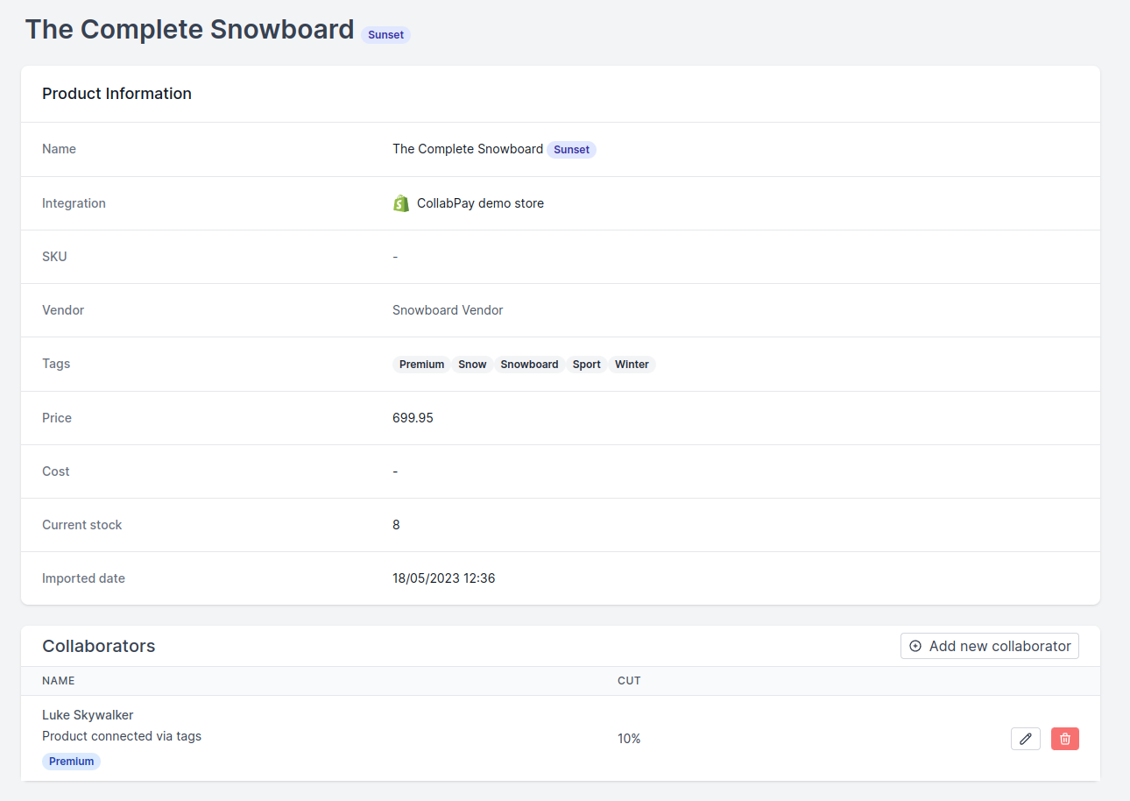Viewport: 1130px width, 801px height.
Task: Click the Shopify bag icon beside CollabPay demo store
Action: pos(401,203)
